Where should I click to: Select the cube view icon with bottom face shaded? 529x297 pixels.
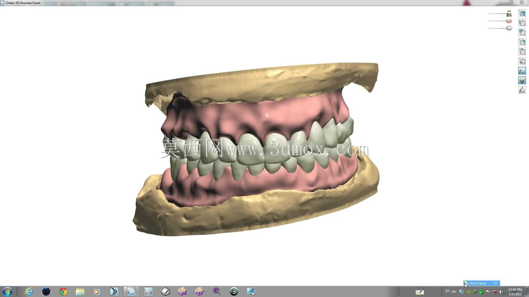point(522,61)
